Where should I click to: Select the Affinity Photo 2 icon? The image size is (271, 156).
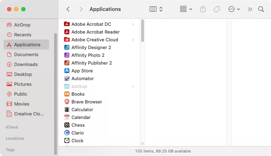[x=67, y=55]
